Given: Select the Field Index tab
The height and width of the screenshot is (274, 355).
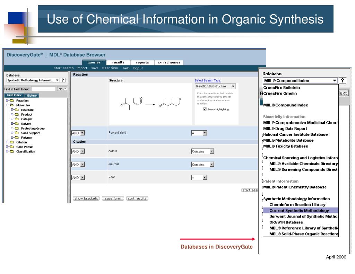Looking at the screenshot, I should coord(14,95).
